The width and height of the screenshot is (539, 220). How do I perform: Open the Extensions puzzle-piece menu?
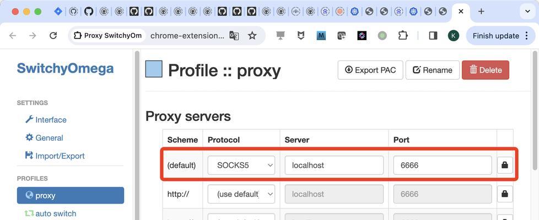click(x=402, y=35)
